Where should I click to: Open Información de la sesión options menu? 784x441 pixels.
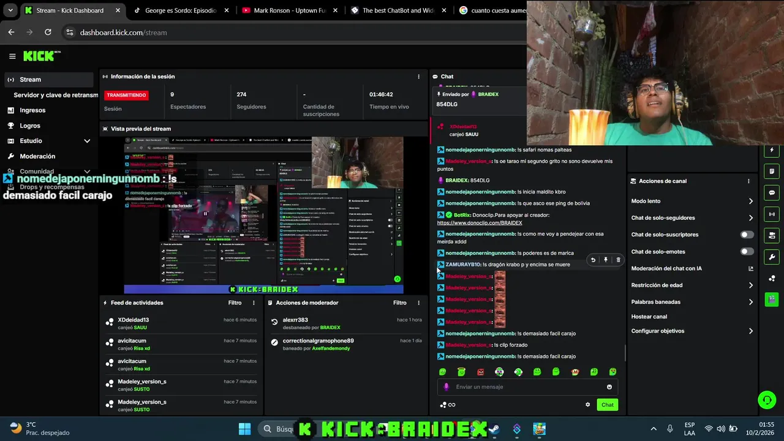pyautogui.click(x=419, y=77)
